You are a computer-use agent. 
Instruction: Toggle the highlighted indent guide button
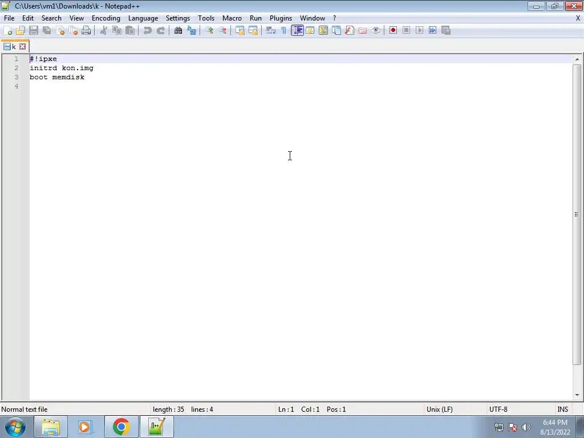tap(297, 31)
